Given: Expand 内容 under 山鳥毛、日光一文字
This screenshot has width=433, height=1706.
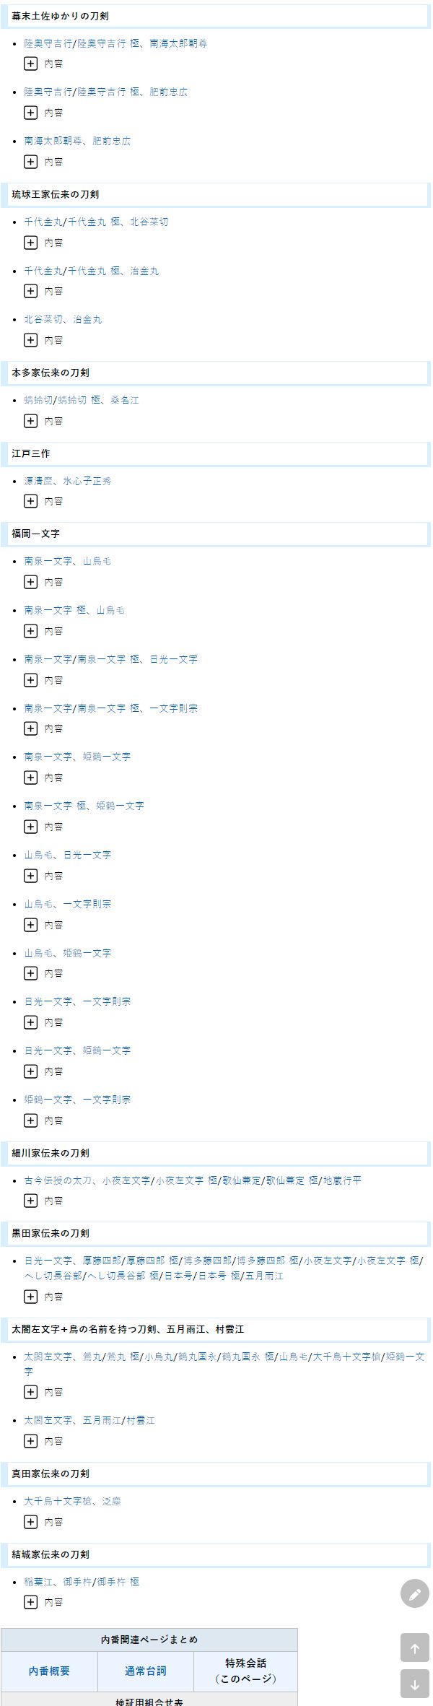Looking at the screenshot, I should point(30,875).
